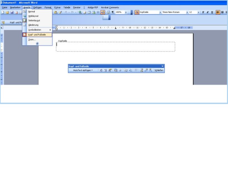This screenshot has width=228, height=169.
Task: Open the Einfügen menu
Action: 37,8
